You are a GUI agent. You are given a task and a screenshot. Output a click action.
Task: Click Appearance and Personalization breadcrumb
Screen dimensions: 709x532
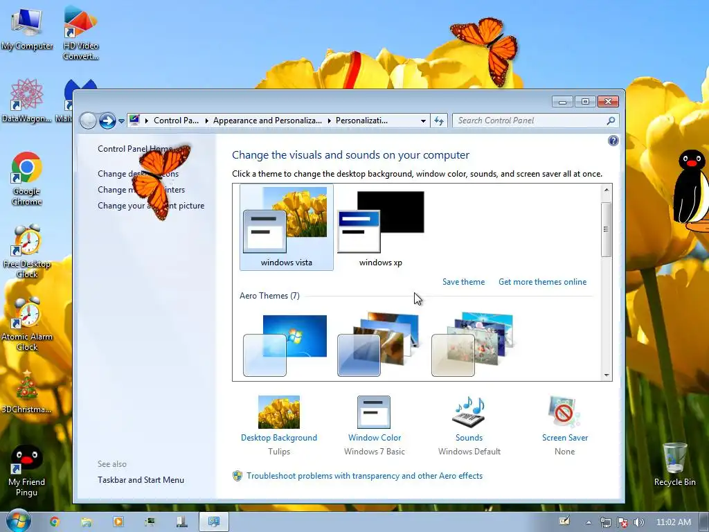[x=267, y=121]
